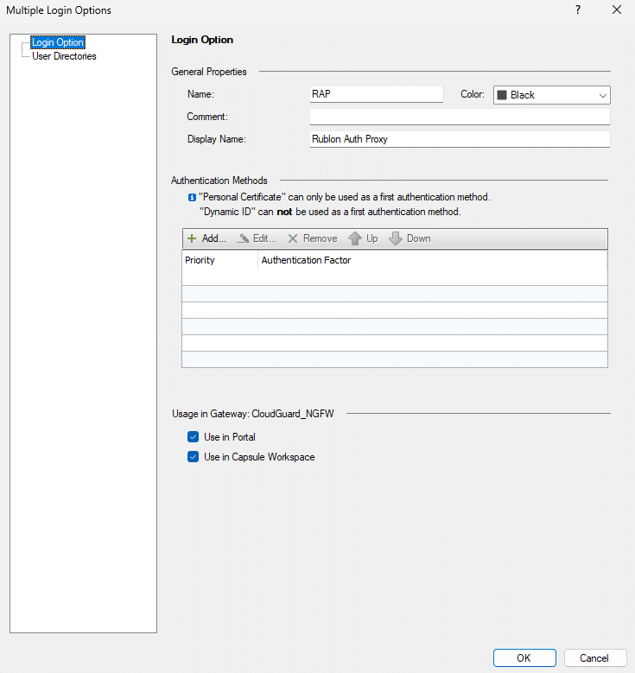Image resolution: width=635 pixels, height=673 pixels.
Task: Click the Edit pencil icon
Action: 244,238
